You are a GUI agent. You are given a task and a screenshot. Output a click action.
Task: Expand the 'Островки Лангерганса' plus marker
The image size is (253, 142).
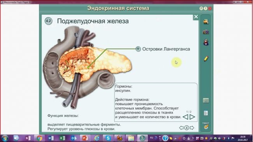138,49
